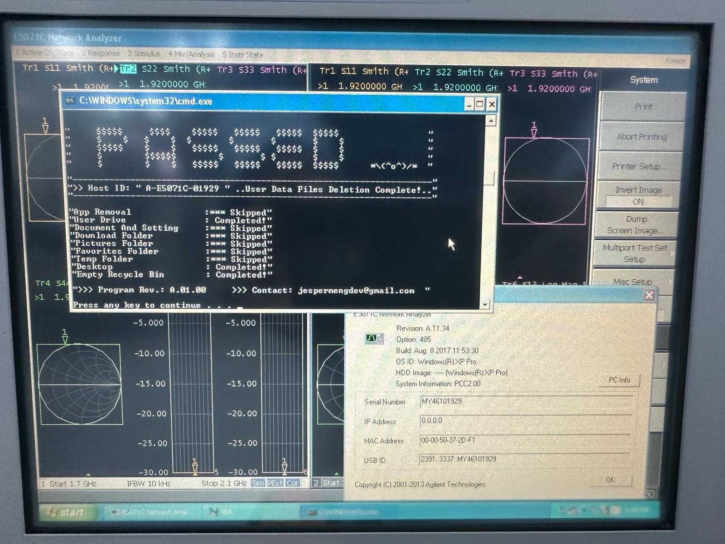Click the down arrow of the cmd.exe scrollbar
Viewport: 725px width, 544px height.
(x=486, y=305)
